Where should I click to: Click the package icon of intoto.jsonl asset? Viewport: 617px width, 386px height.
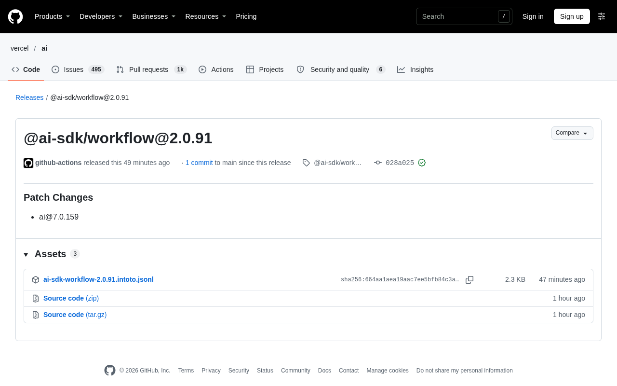(36, 280)
